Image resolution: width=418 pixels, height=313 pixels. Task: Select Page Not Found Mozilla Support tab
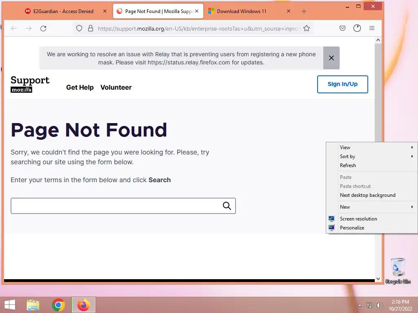click(x=158, y=11)
